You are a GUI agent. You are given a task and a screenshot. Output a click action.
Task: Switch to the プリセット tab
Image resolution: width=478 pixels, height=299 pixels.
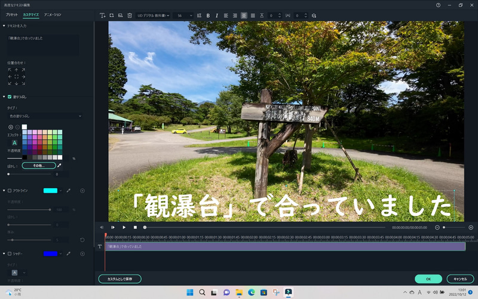click(12, 14)
